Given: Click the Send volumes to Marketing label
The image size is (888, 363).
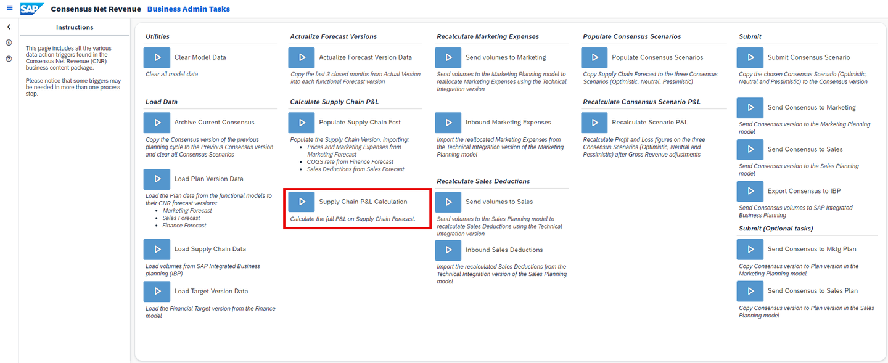Looking at the screenshot, I should (506, 57).
